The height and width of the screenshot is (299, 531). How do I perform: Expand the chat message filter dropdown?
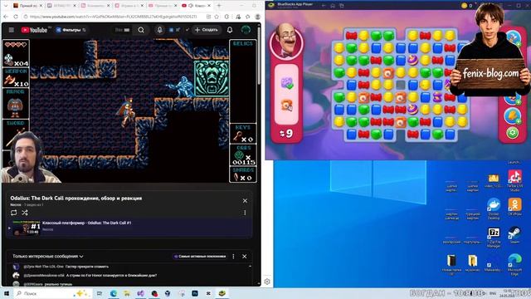[48, 257]
